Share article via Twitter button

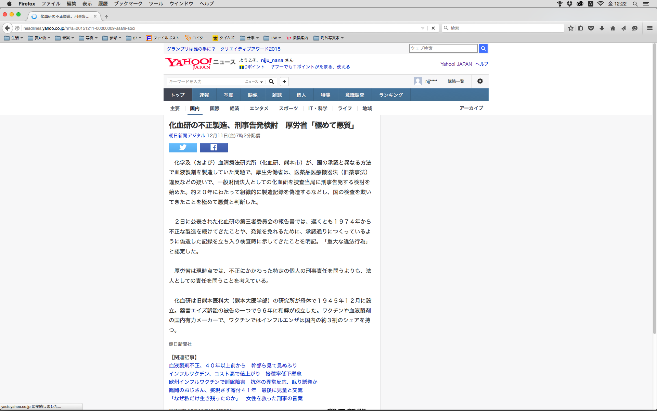pyautogui.click(x=183, y=147)
